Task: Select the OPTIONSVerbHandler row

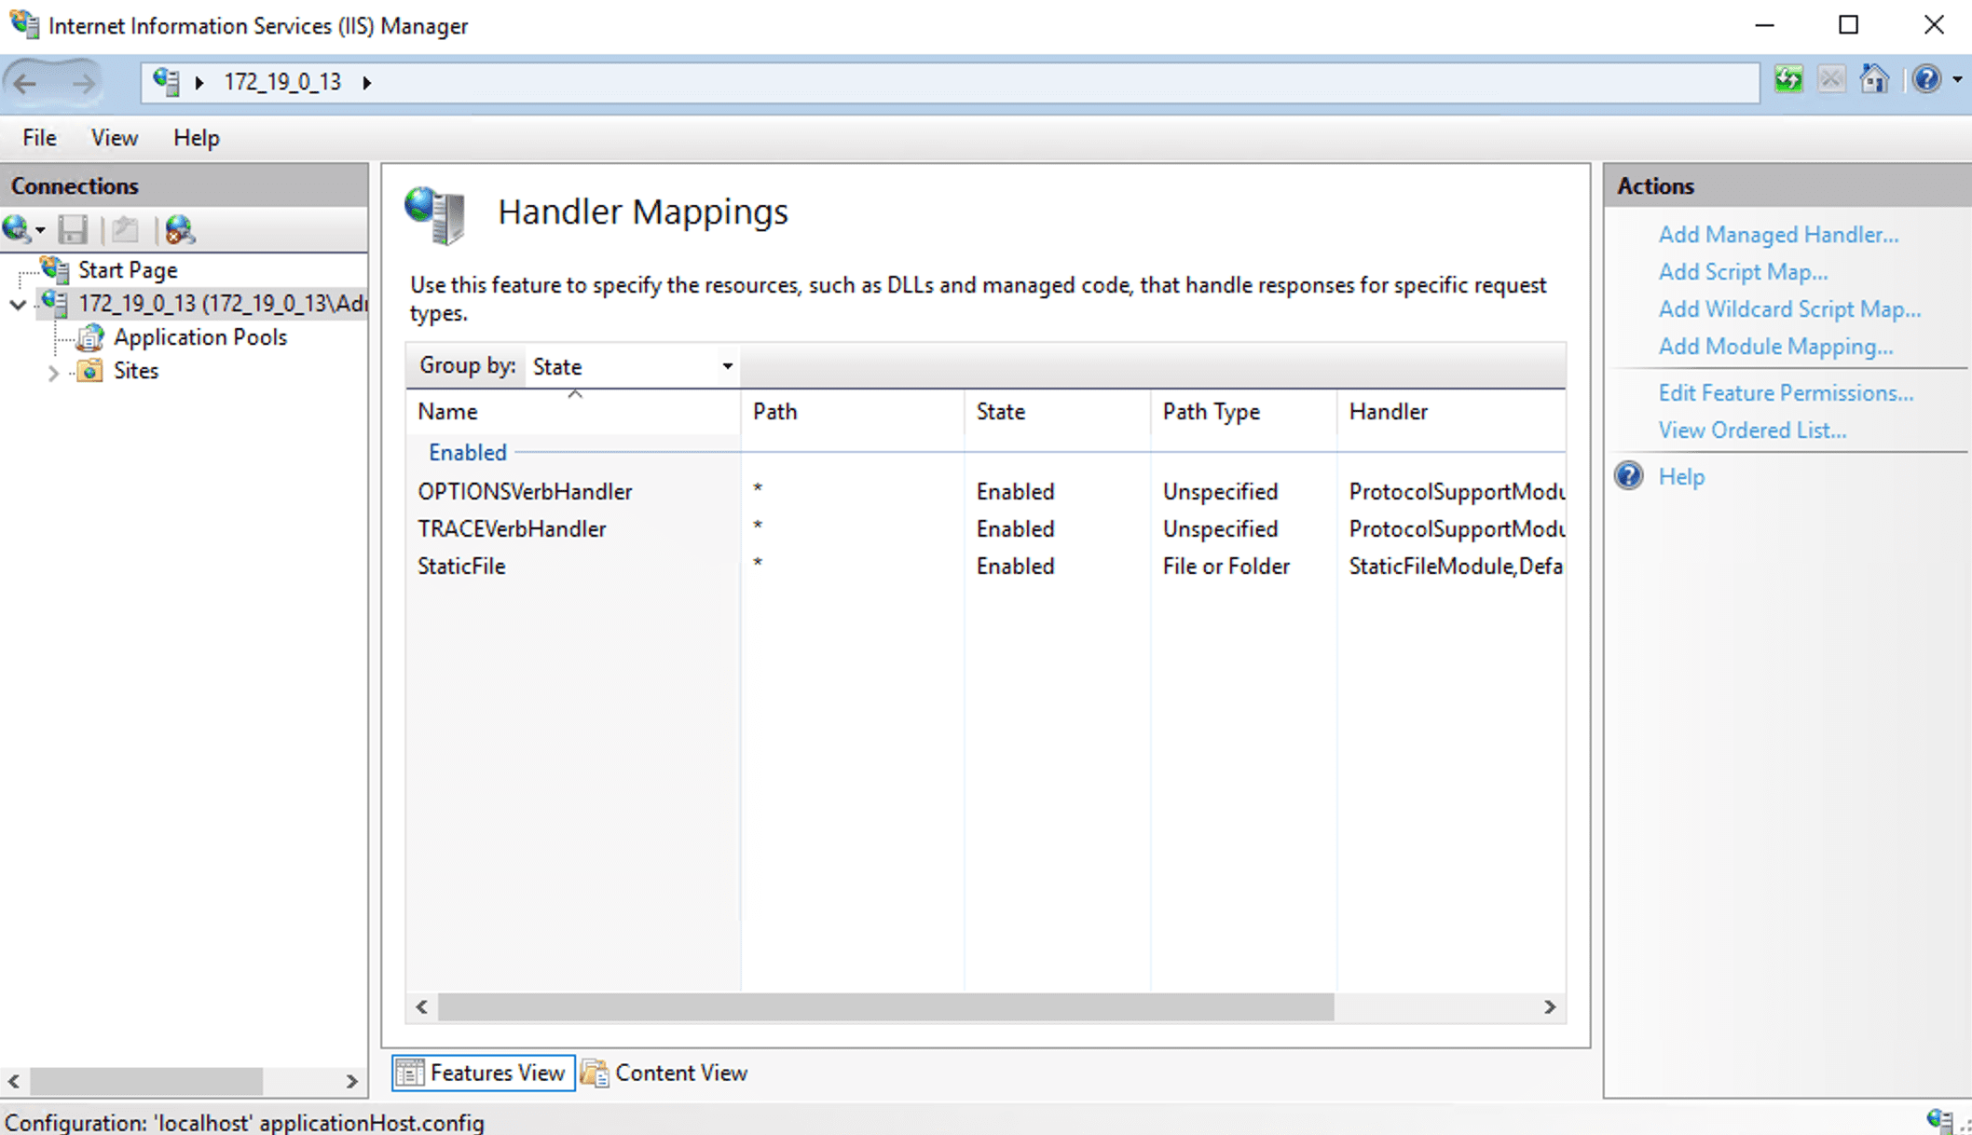Action: 986,491
